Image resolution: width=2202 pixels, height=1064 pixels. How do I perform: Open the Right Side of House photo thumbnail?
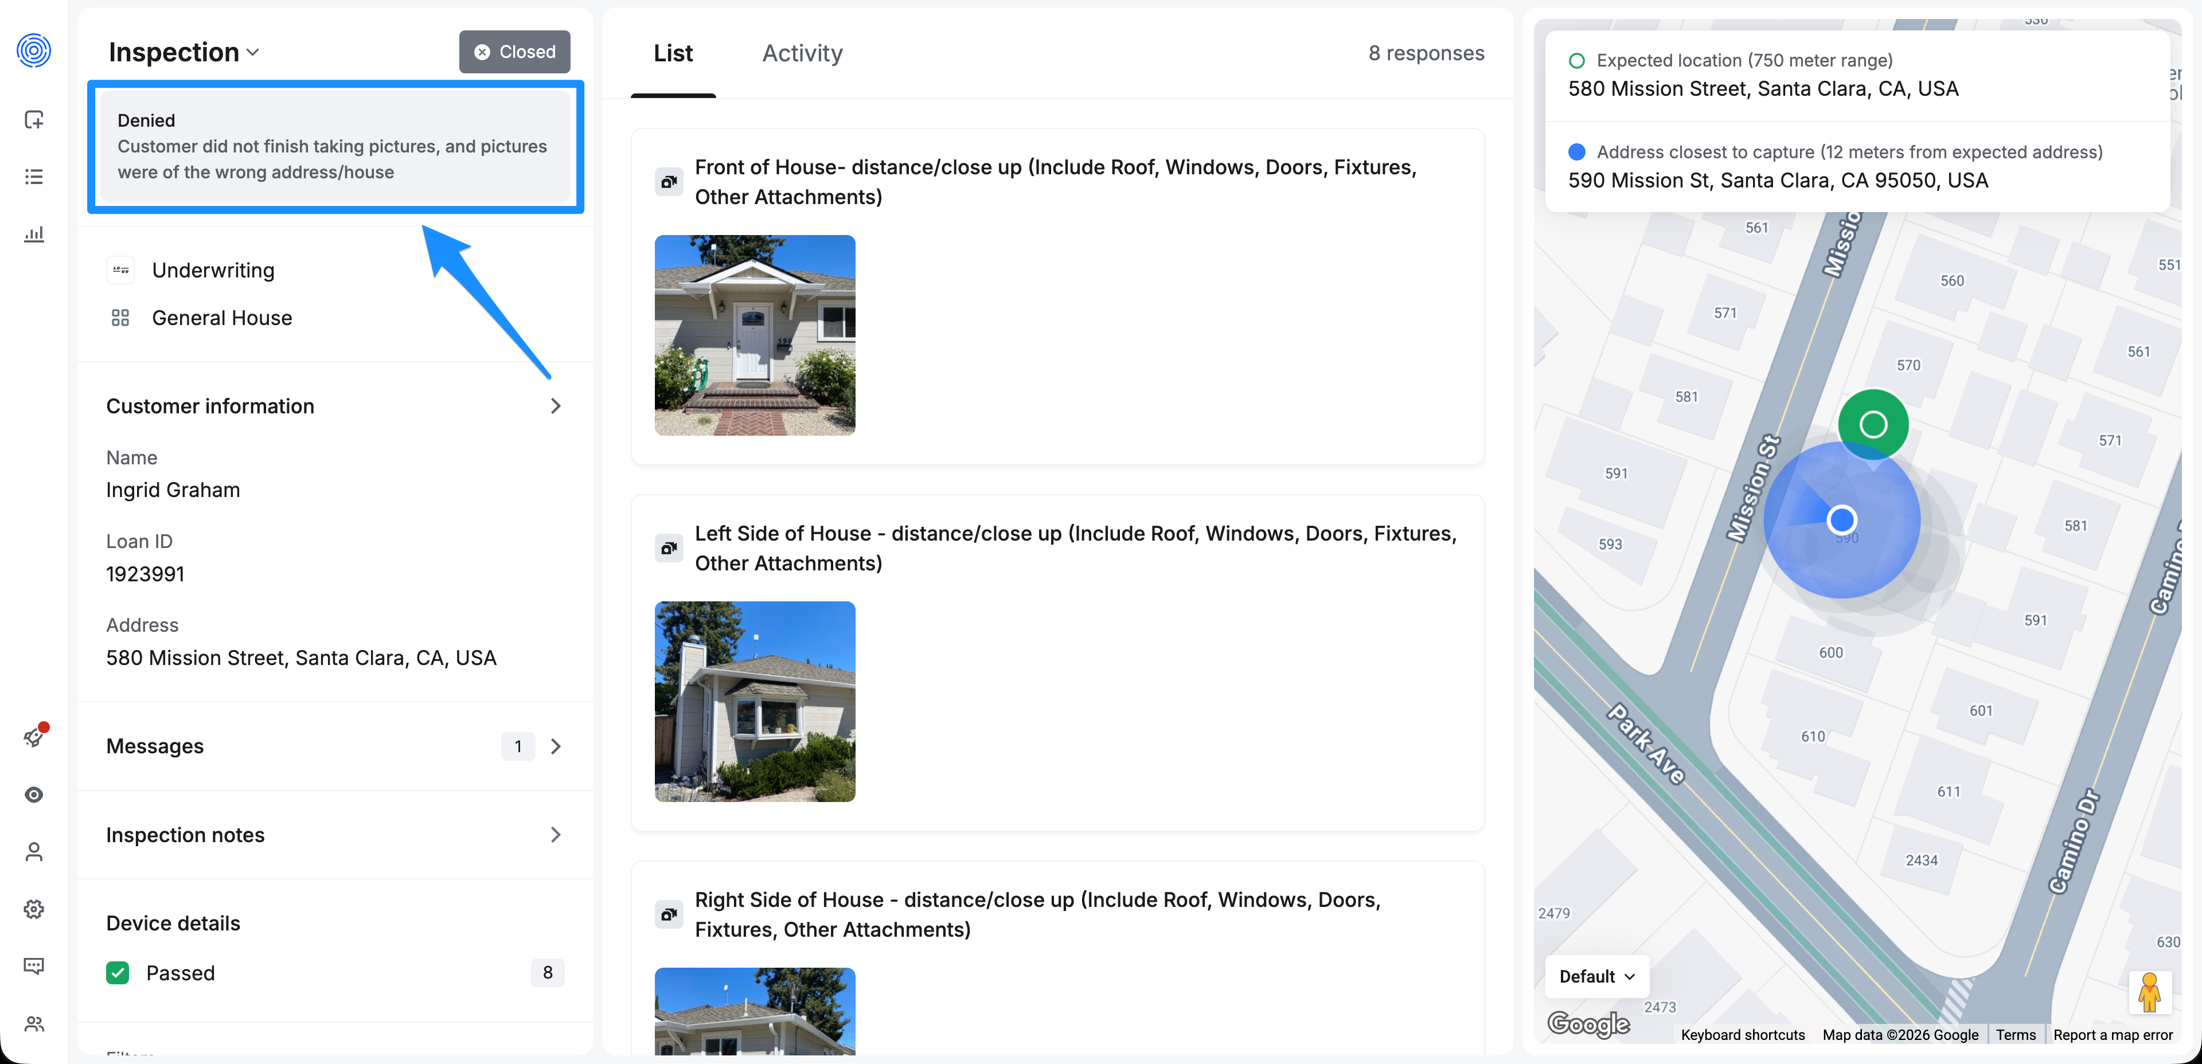[755, 1011]
